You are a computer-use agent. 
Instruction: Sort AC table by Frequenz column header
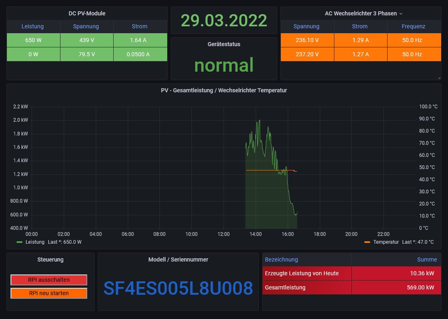pyautogui.click(x=413, y=26)
